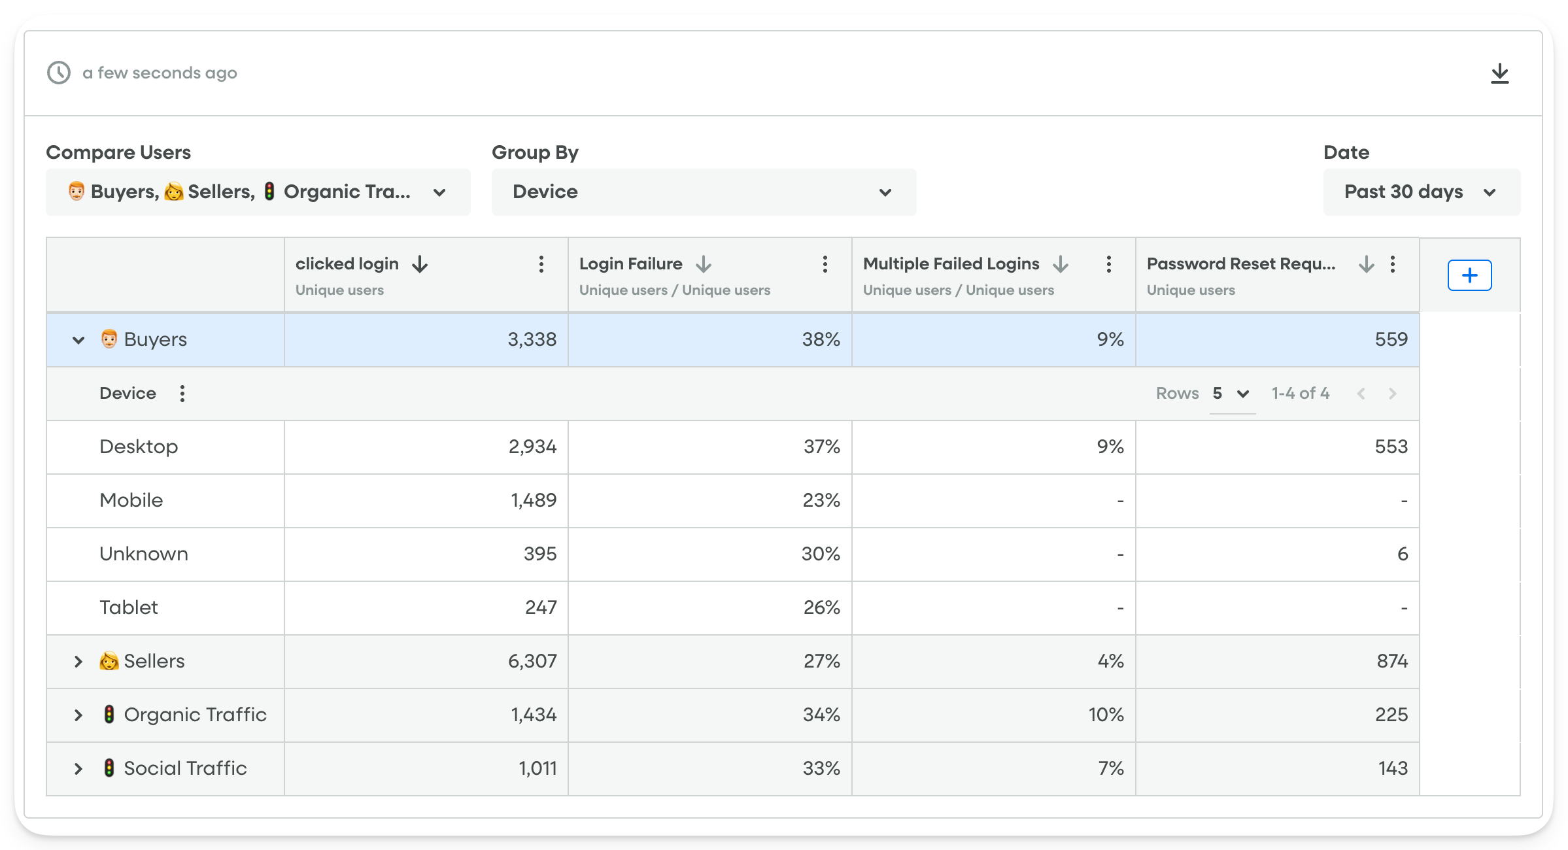The width and height of the screenshot is (1568, 850).
Task: Open the Past 30 days date dropdown
Action: click(x=1421, y=192)
